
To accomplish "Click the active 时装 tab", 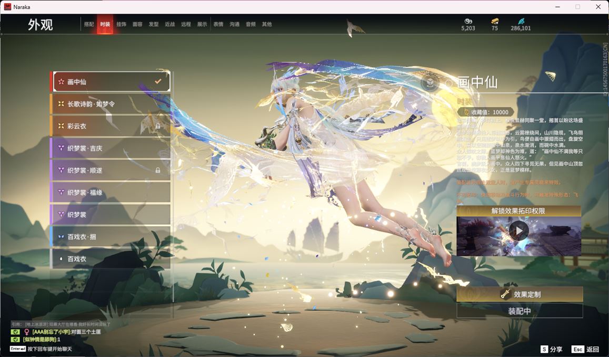I will pyautogui.click(x=105, y=24).
